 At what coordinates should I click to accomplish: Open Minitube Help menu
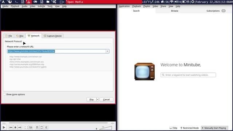tap(178, 6)
